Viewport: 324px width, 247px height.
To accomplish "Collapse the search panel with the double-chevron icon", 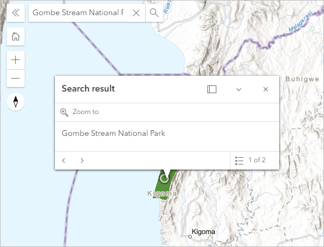I will point(16,13).
